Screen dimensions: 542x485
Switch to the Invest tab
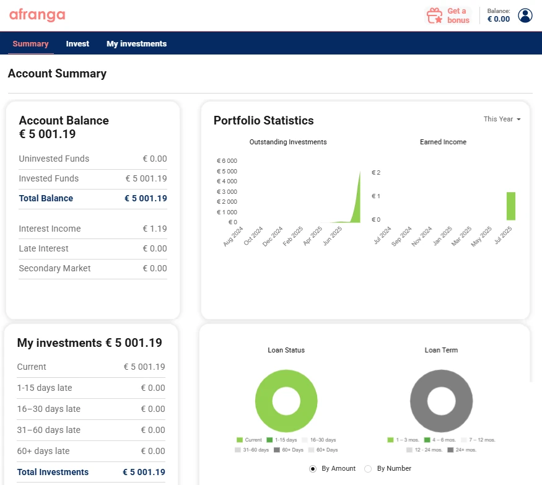[77, 44]
